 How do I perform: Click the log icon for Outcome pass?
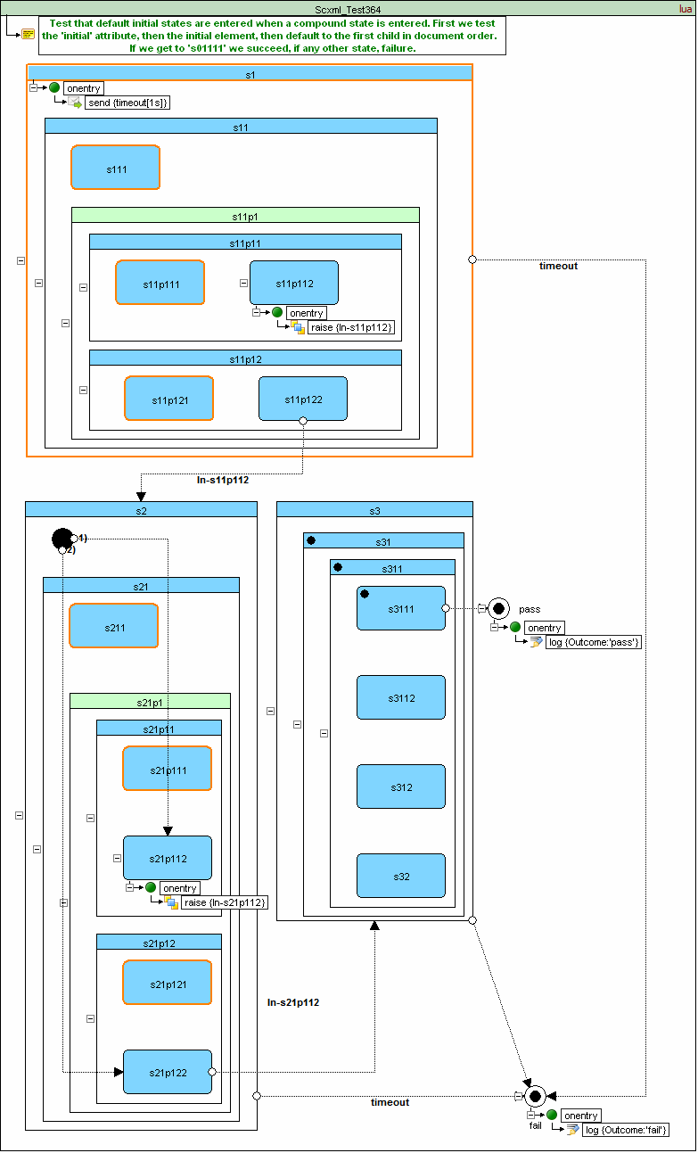(x=536, y=642)
